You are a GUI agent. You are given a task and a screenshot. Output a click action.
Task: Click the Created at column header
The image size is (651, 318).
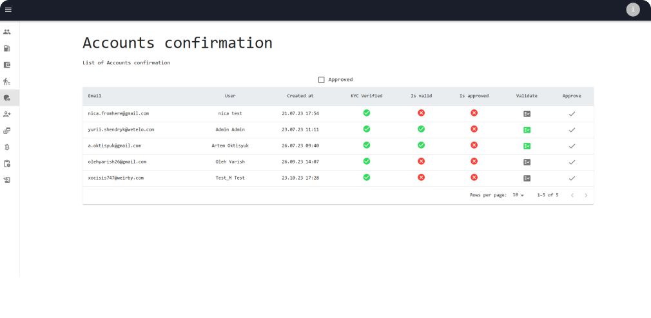coord(300,96)
